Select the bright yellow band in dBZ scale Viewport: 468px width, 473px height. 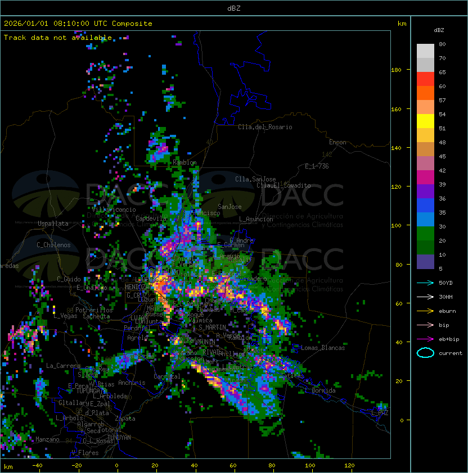click(x=425, y=121)
